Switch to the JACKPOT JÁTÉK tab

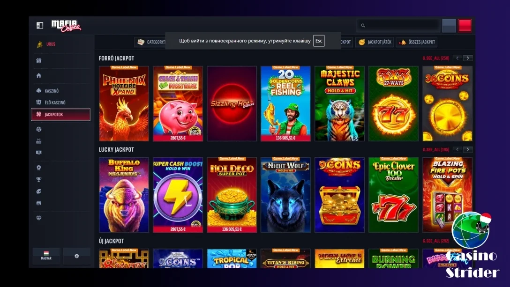[x=374, y=42]
